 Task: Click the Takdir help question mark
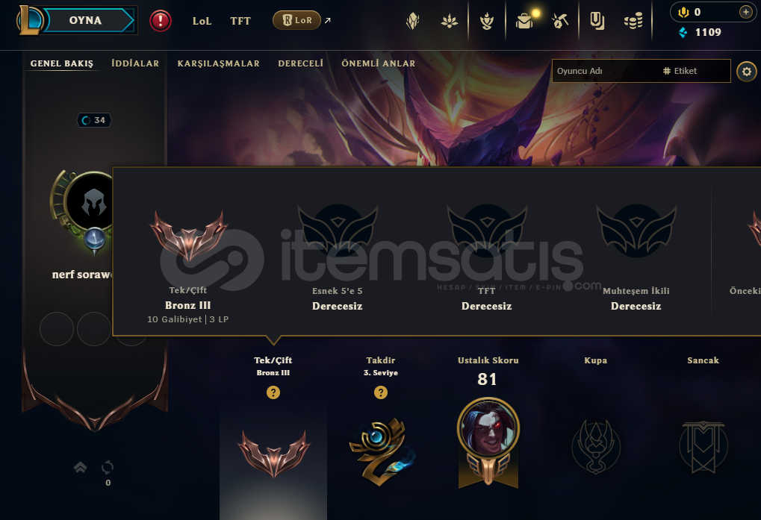[x=381, y=392]
